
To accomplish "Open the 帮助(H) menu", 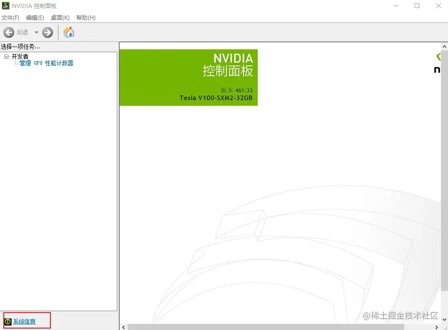I will [86, 18].
